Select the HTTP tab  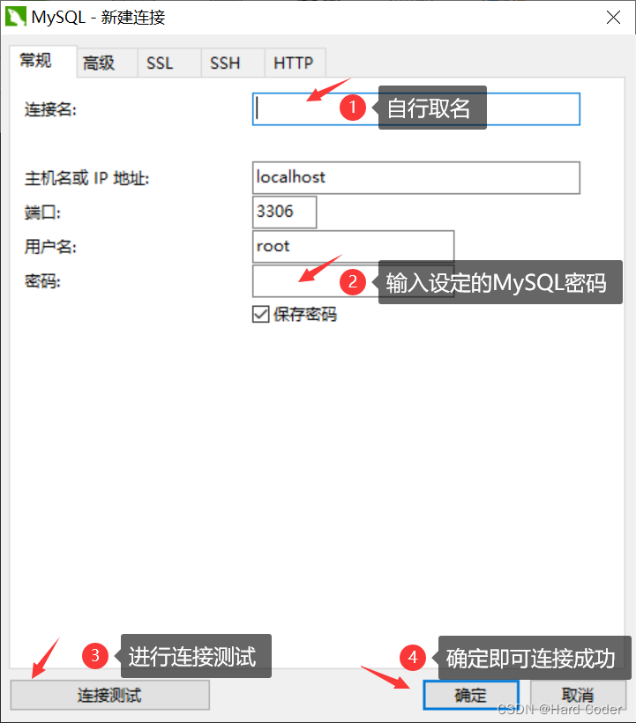296,63
